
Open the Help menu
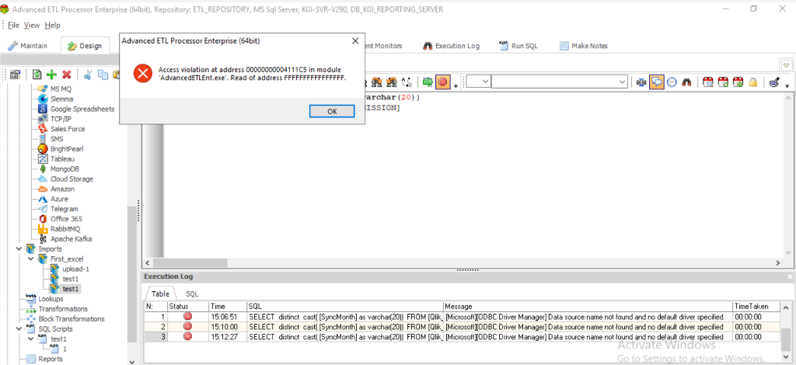pyautogui.click(x=52, y=26)
